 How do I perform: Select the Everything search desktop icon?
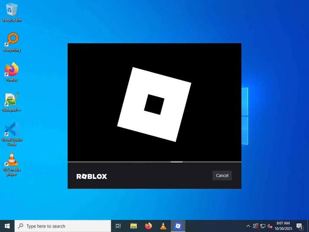12,42
